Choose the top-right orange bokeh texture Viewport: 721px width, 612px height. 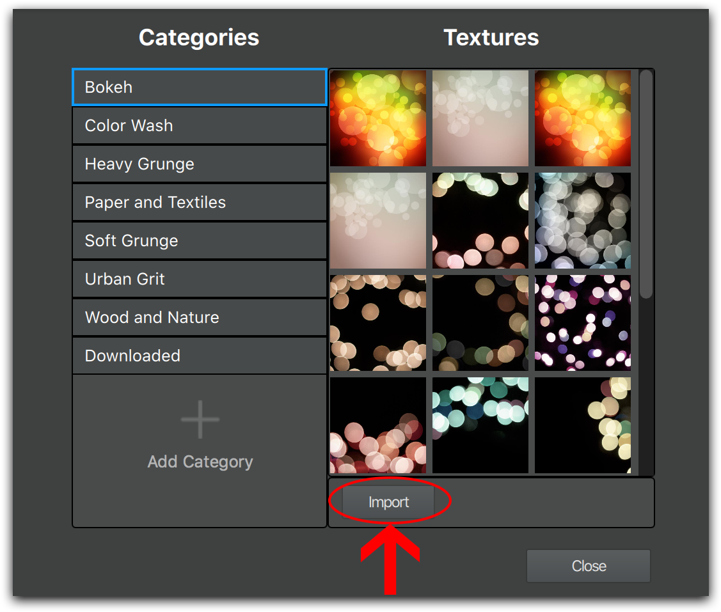point(582,118)
